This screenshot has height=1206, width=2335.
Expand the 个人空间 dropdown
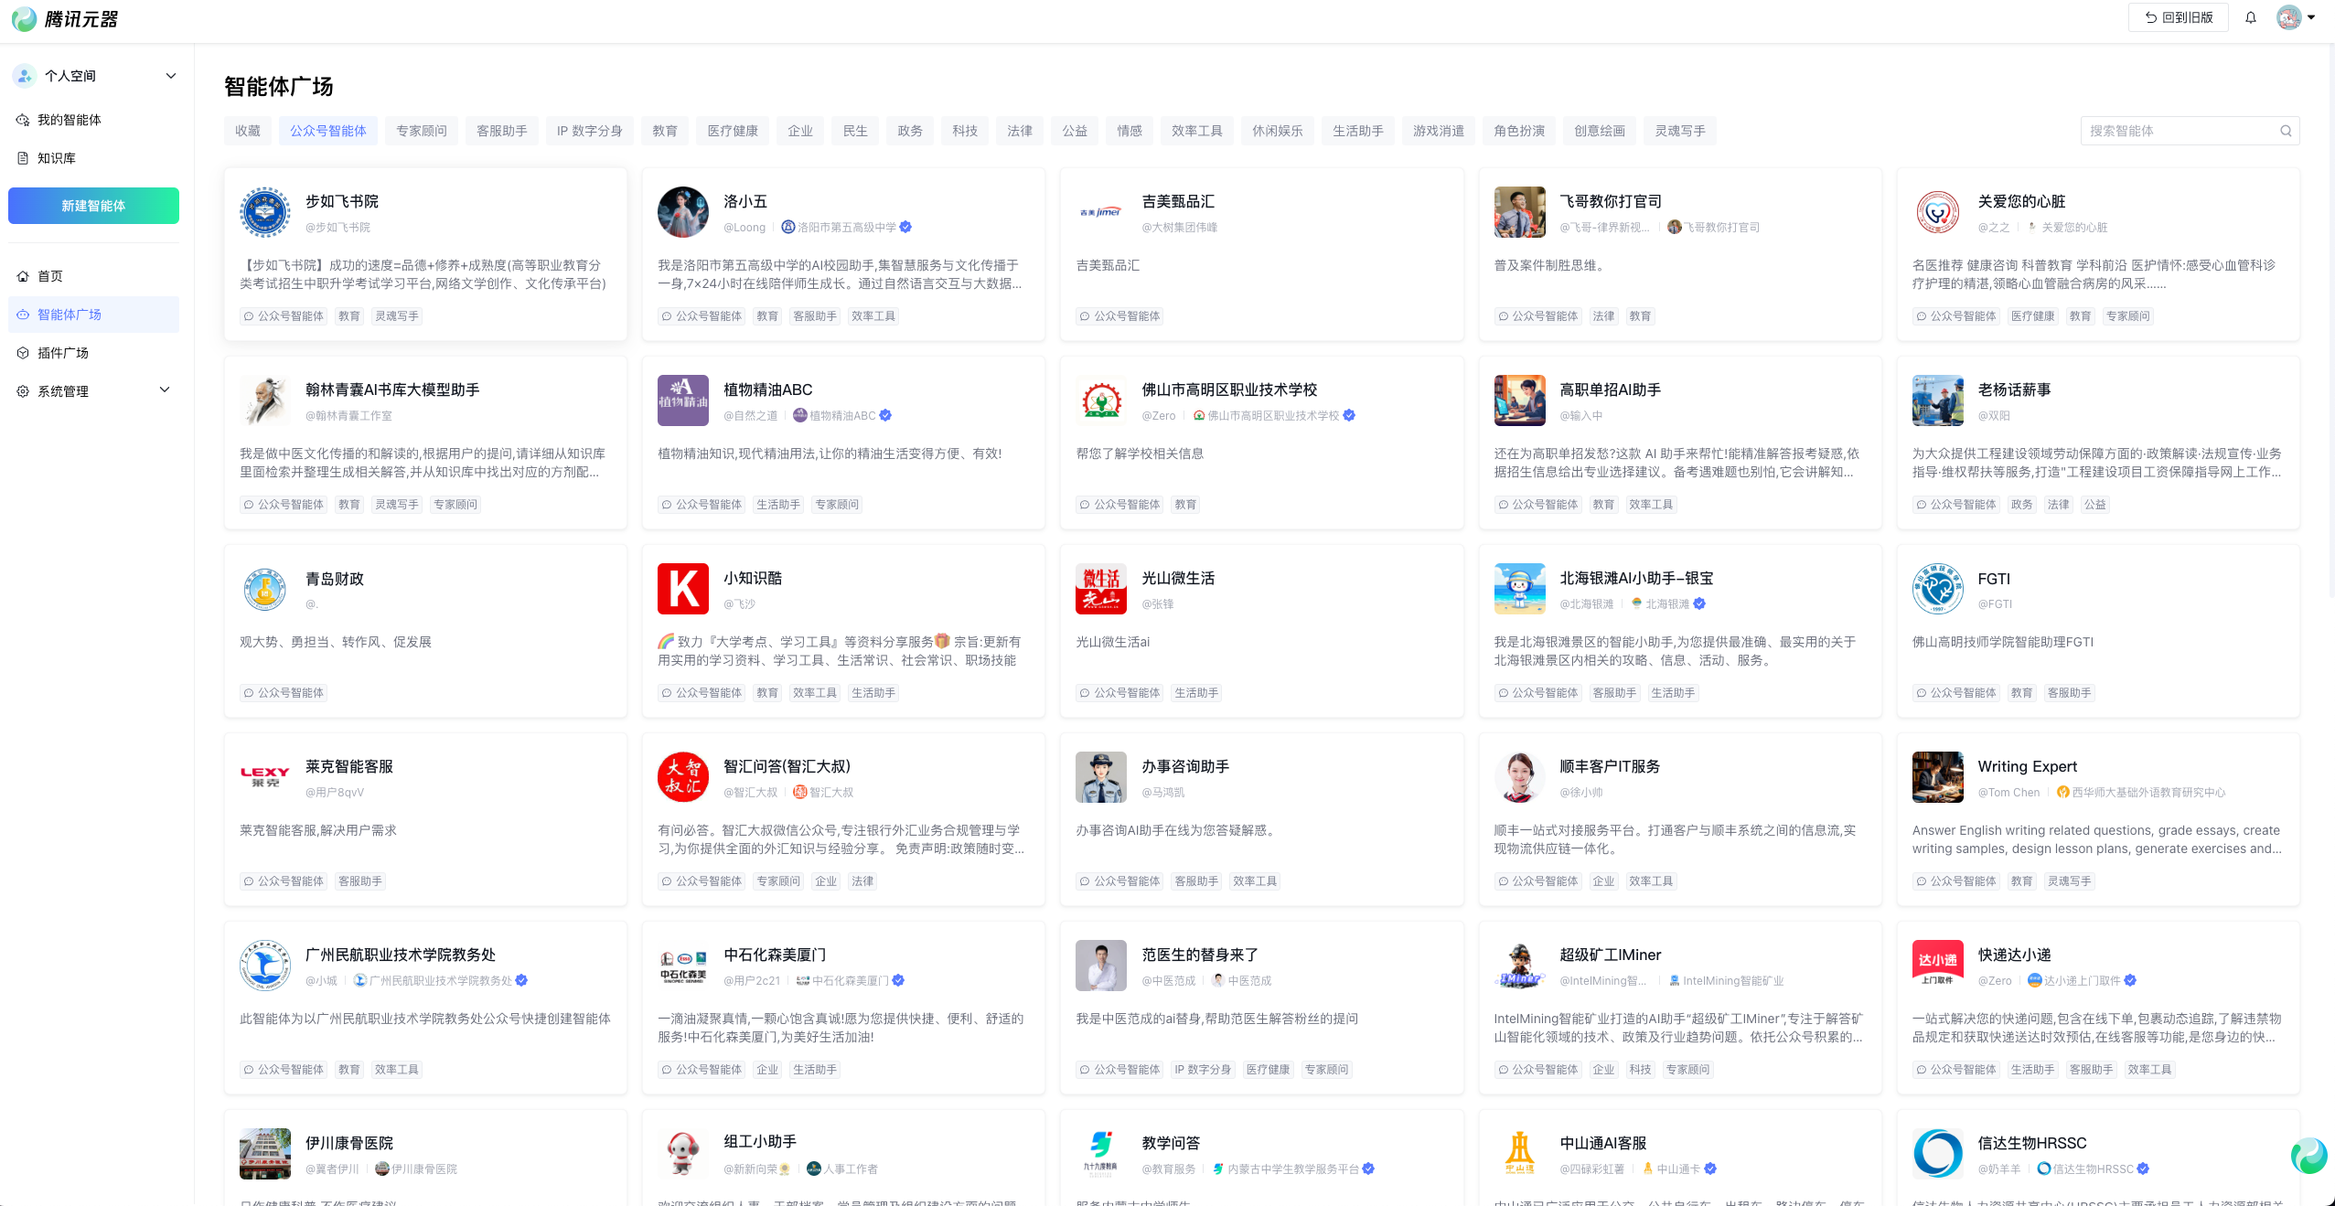point(170,76)
